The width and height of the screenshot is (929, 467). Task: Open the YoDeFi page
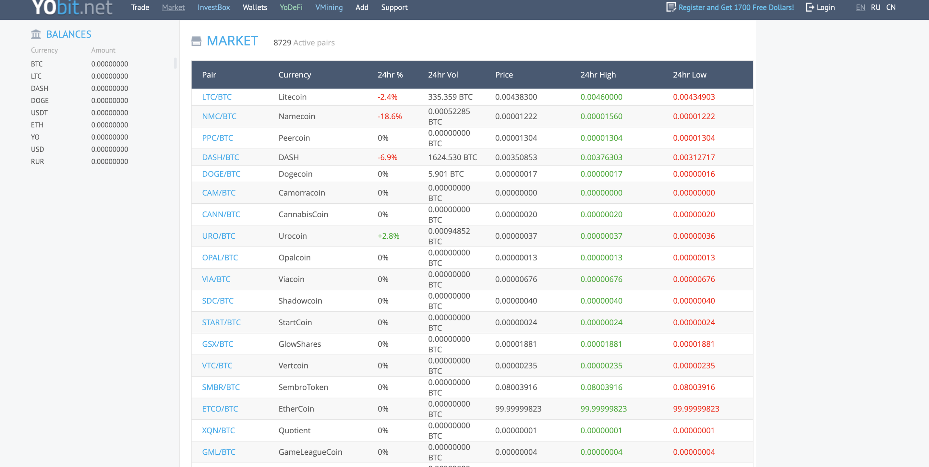[x=291, y=7]
